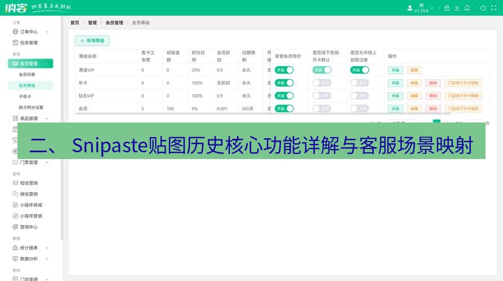This screenshot has height=281, width=503.
Task: Expand the 数据分析 chevron
Action: tap(47, 259)
